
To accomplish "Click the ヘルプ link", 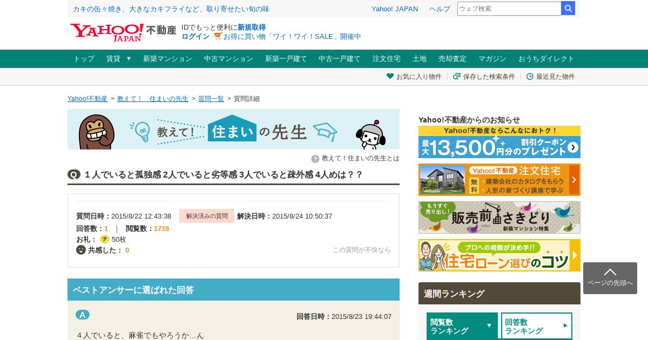I will [440, 9].
